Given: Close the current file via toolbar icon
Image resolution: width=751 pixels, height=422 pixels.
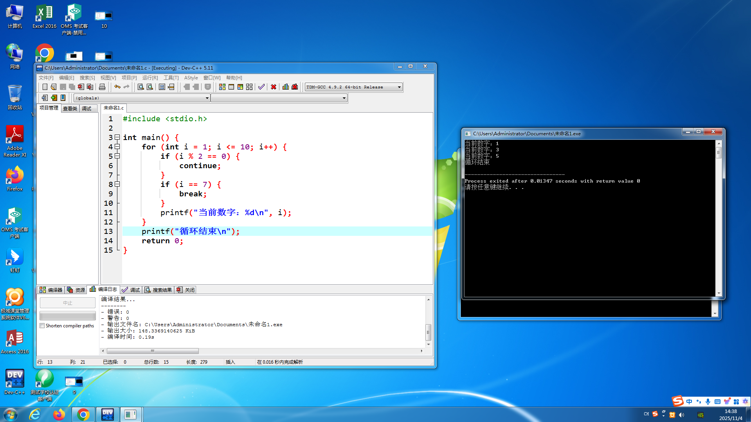Looking at the screenshot, I should (81, 87).
